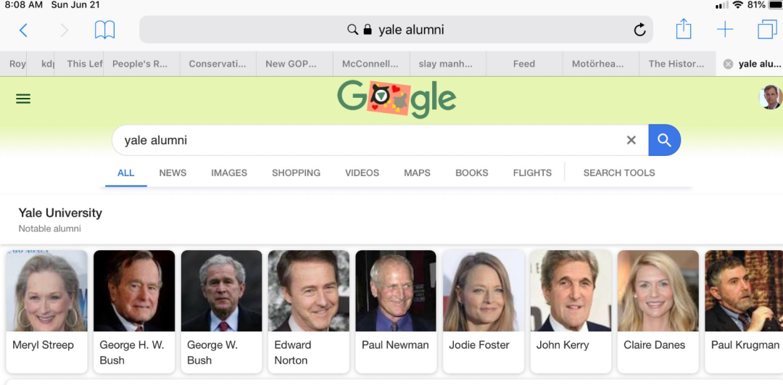Screen dimensions: 783x385
Task: Open the John Kerry alumni card
Action: pos(571,312)
